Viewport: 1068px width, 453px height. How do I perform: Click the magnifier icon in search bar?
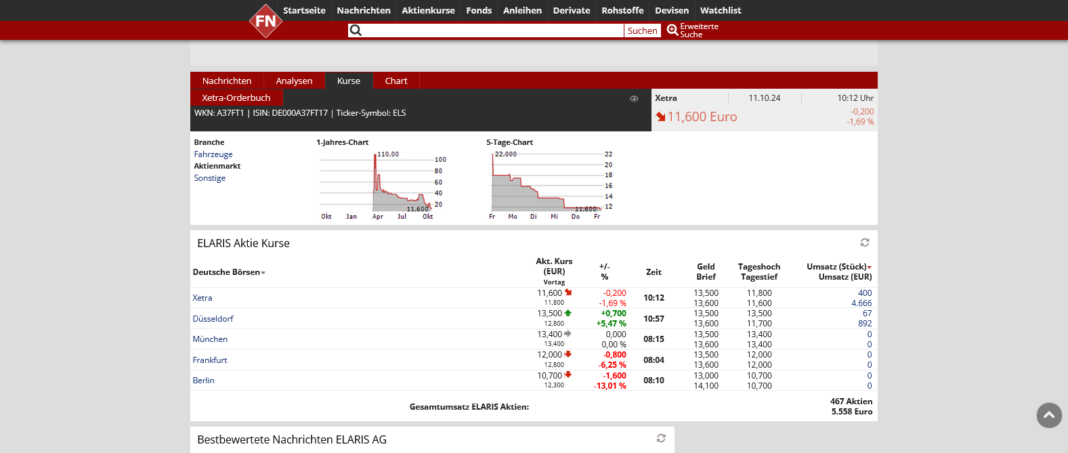356,30
